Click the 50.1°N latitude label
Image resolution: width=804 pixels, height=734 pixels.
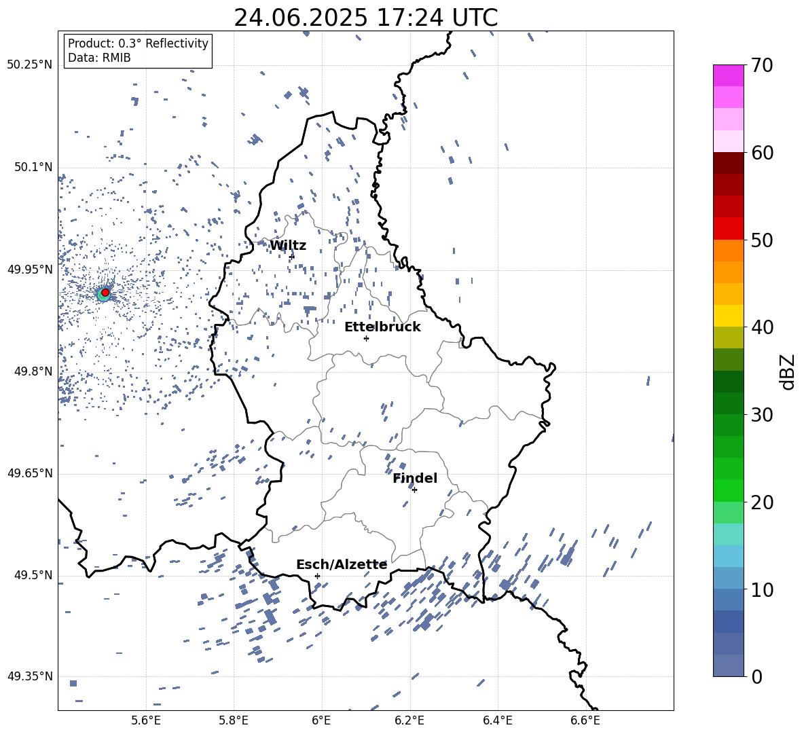pos(33,167)
